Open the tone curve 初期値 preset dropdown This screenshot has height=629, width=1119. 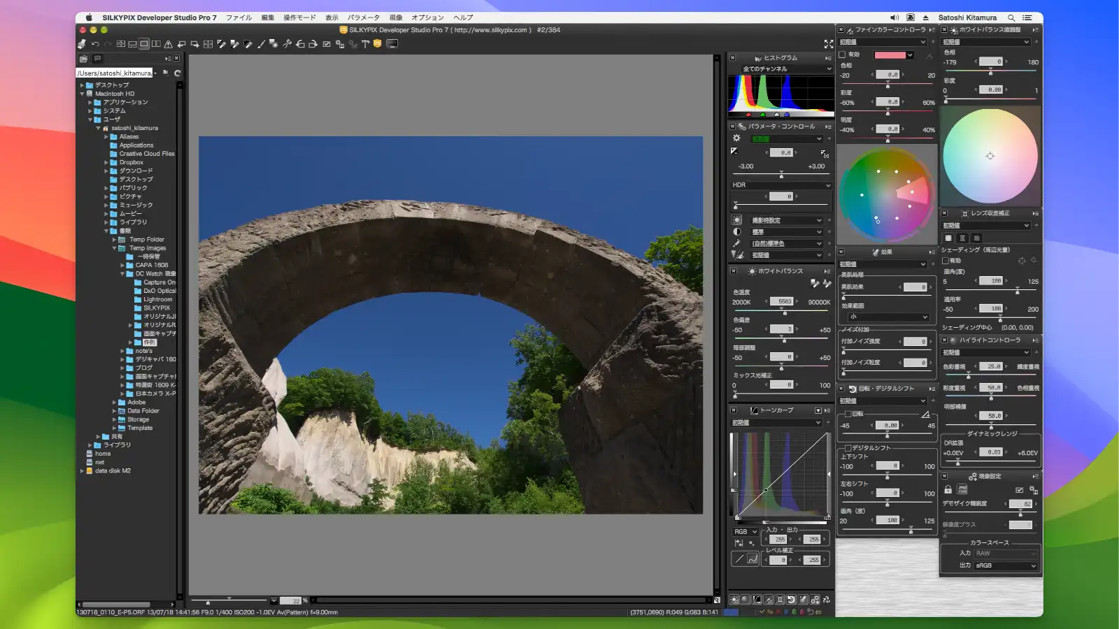point(776,422)
